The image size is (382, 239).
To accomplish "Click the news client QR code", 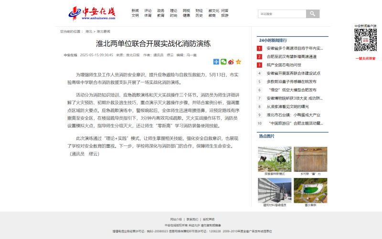I will coord(365,40).
